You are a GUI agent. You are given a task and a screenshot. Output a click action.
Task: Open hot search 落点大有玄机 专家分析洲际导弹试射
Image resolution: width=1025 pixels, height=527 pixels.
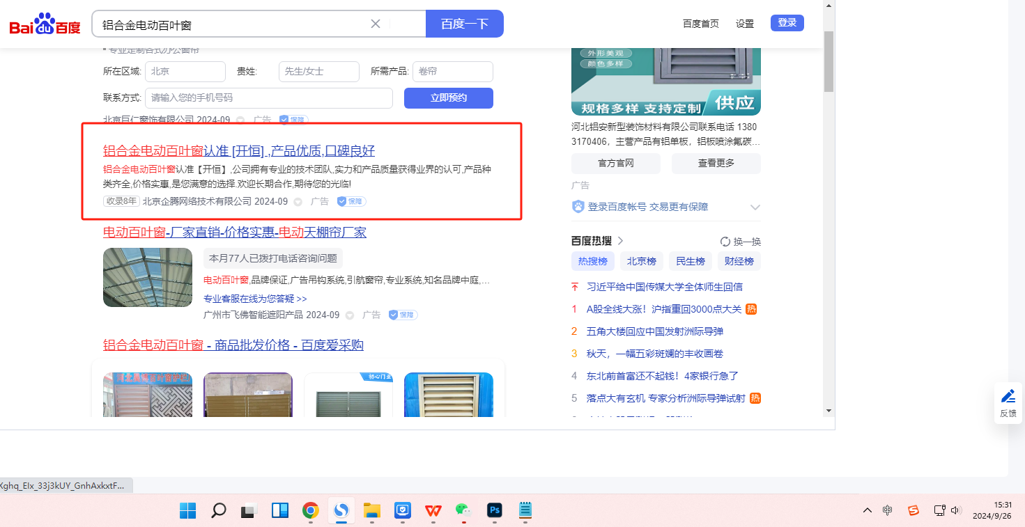click(666, 398)
